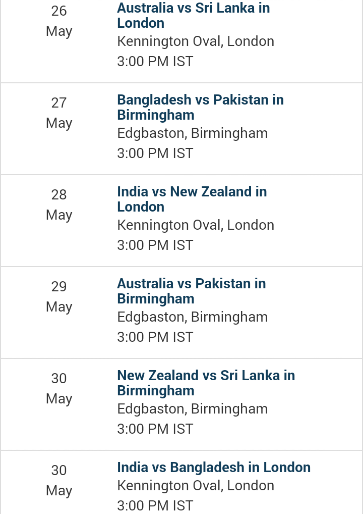Click Edgbaston venue under Australia vs Pakistan
The width and height of the screenshot is (363, 514).
point(193,317)
